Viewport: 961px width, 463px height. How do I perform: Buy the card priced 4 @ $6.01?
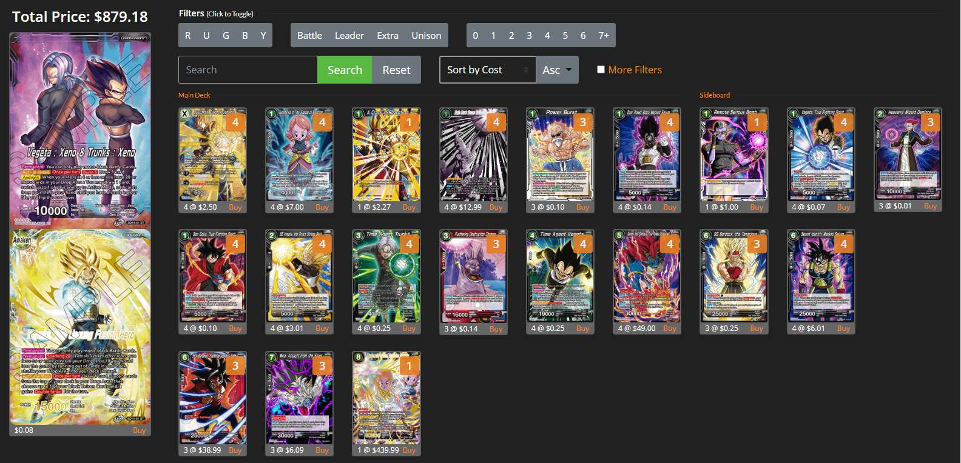coord(843,328)
